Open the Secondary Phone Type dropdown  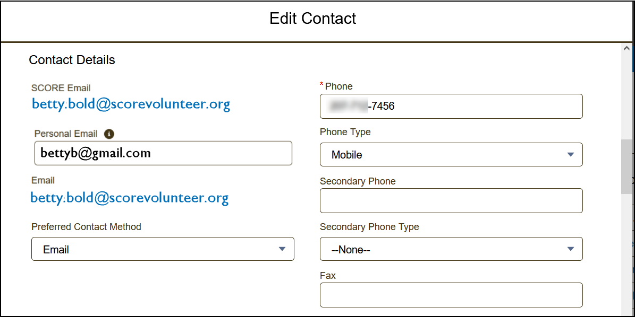coord(451,249)
